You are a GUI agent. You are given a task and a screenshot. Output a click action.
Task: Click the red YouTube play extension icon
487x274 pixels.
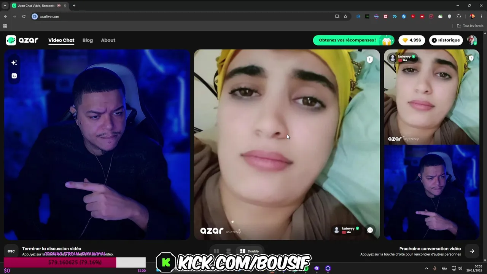tap(413, 16)
